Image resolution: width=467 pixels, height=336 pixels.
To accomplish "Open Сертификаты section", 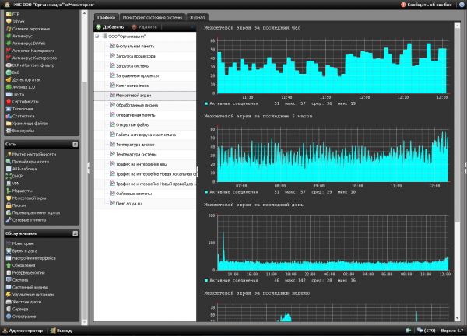I will [x=26, y=102].
